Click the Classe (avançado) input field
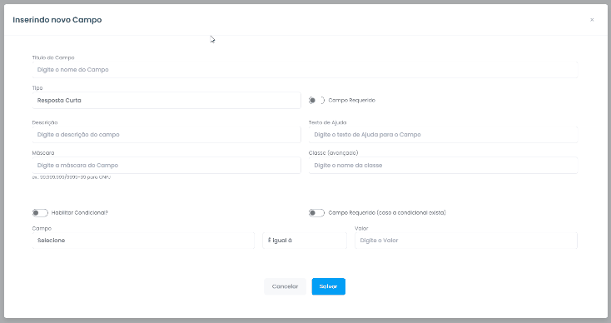611x323 pixels. pyautogui.click(x=443, y=165)
